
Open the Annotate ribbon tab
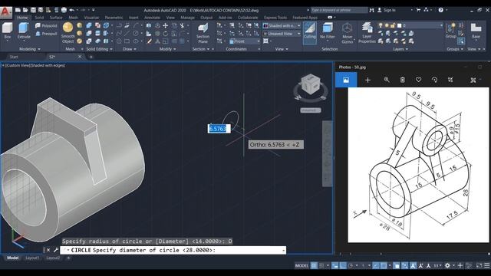tap(152, 18)
